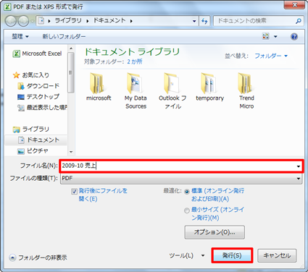Viewport: 308px width, 272px height.
Task: Click the 発行(S) button
Action: coord(232,255)
